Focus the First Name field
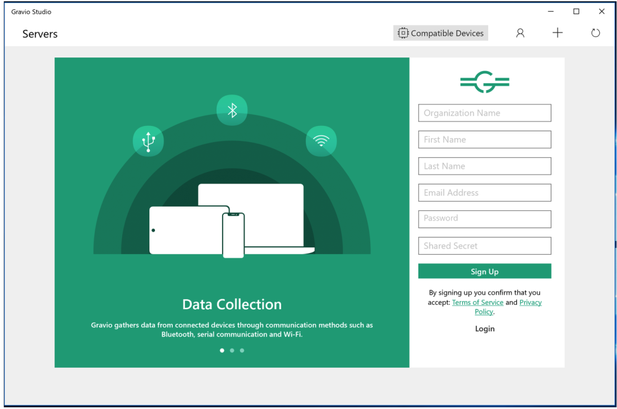This screenshot has height=409, width=617. 484,139
